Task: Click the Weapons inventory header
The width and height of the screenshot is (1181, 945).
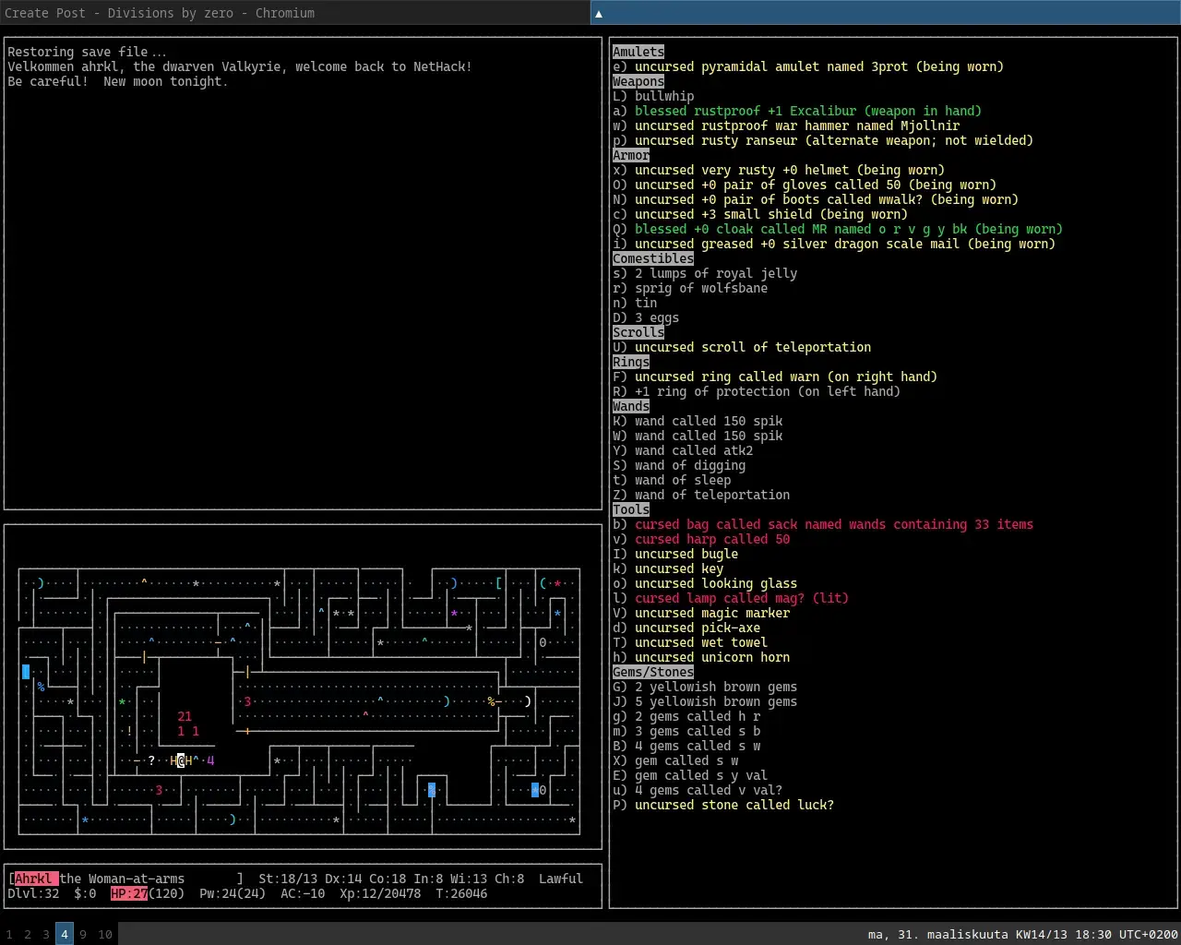Action: coord(638,81)
